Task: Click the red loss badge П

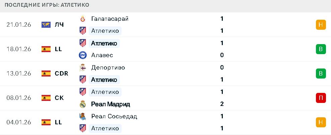Action: 321,98
